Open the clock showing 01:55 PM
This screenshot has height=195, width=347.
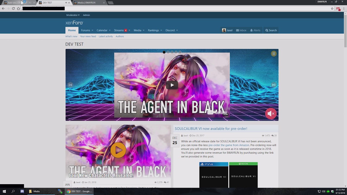coord(340,191)
